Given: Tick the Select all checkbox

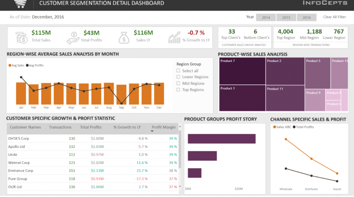Looking at the screenshot, I should pos(178,71).
